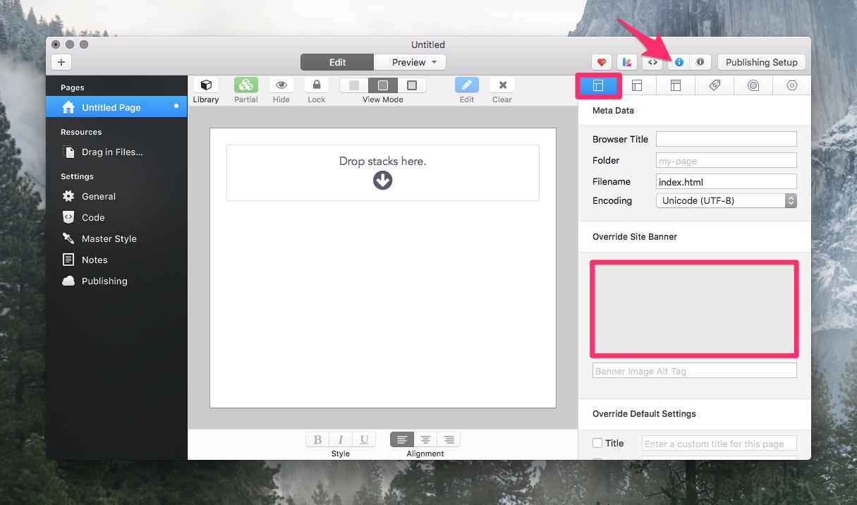Click the Browser Title field
Image resolution: width=857 pixels, height=505 pixels.
pos(726,139)
